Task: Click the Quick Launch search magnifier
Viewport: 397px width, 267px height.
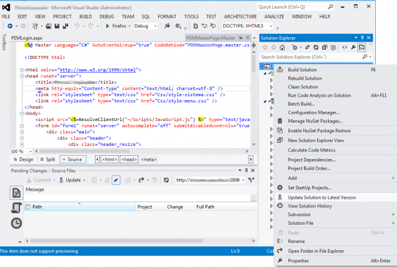Action: coord(331,7)
